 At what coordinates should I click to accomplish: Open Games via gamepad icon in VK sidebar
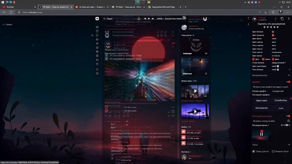pos(97,60)
